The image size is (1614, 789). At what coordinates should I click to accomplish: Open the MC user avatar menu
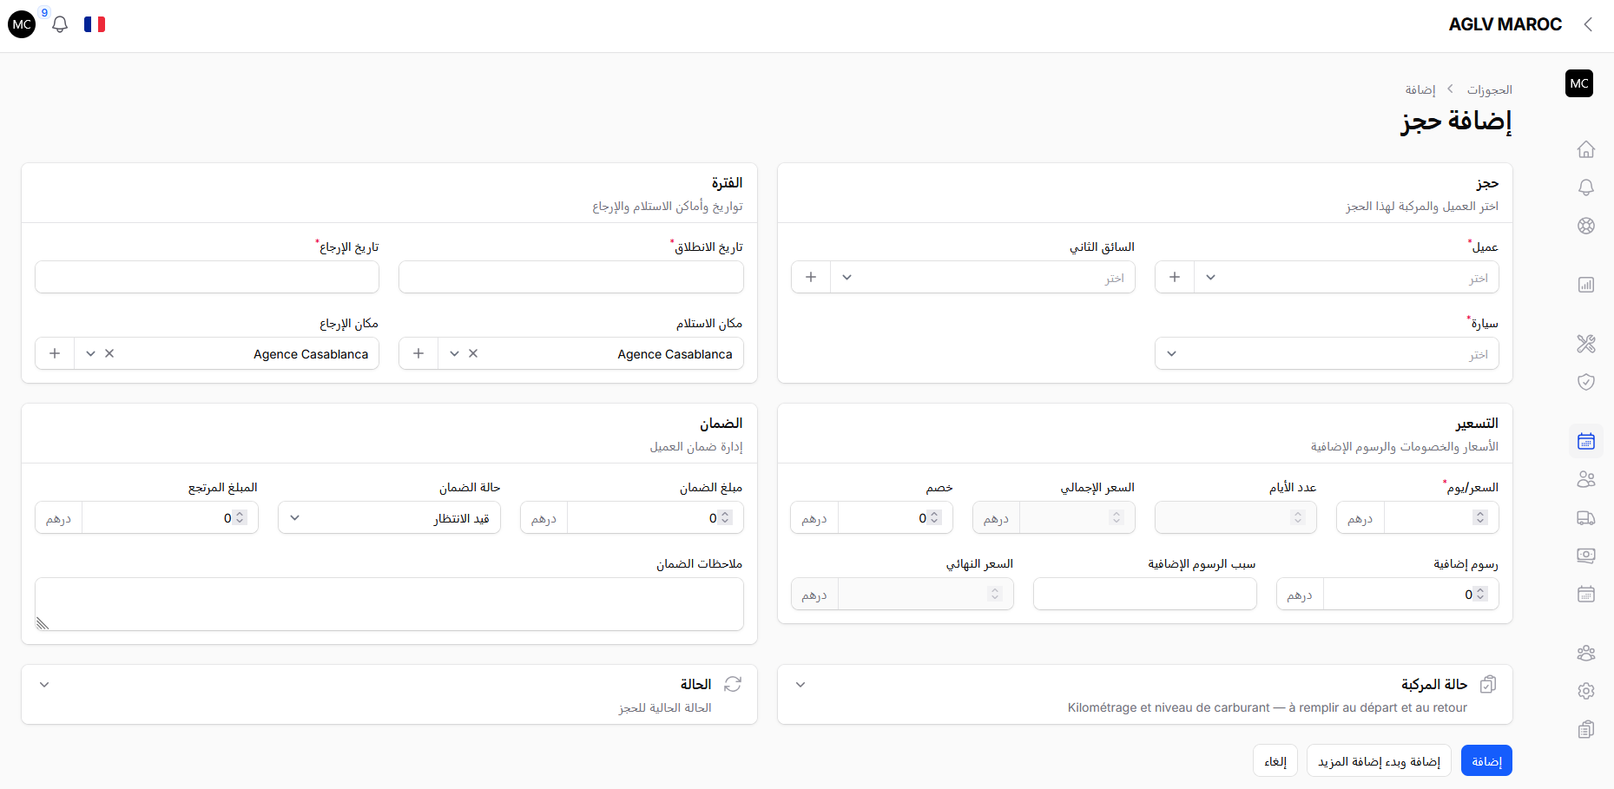point(22,24)
